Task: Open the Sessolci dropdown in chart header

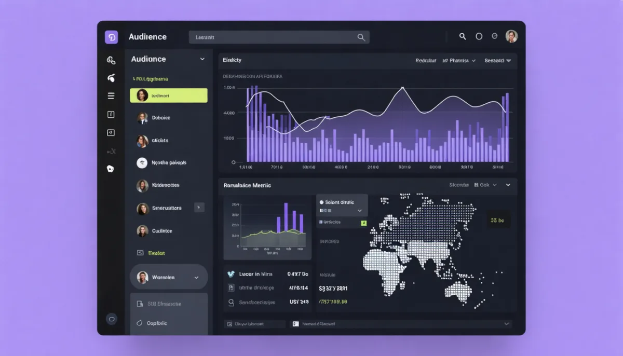Action: (x=498, y=61)
